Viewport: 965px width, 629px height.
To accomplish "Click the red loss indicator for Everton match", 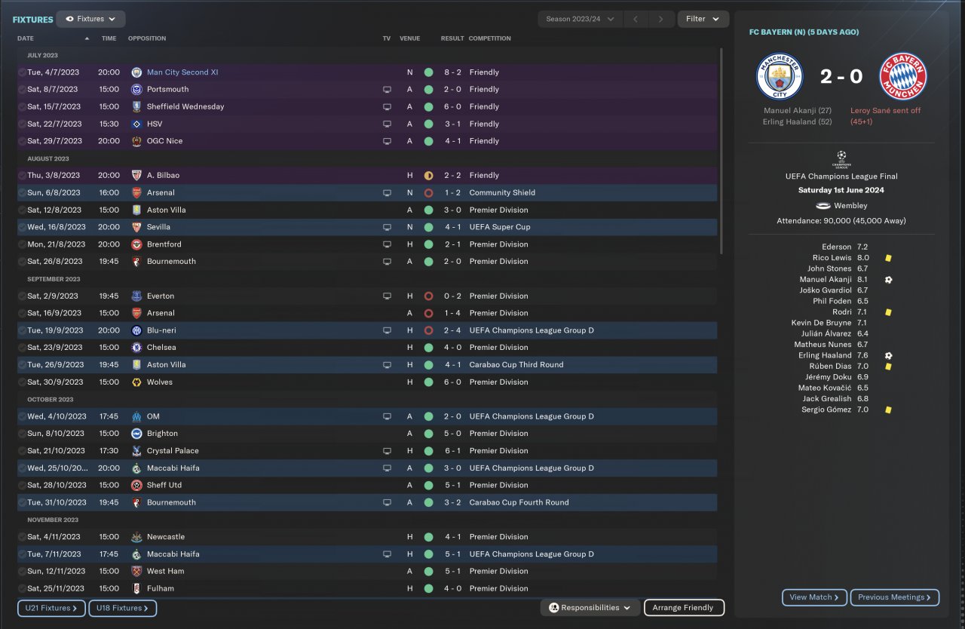I will [428, 296].
